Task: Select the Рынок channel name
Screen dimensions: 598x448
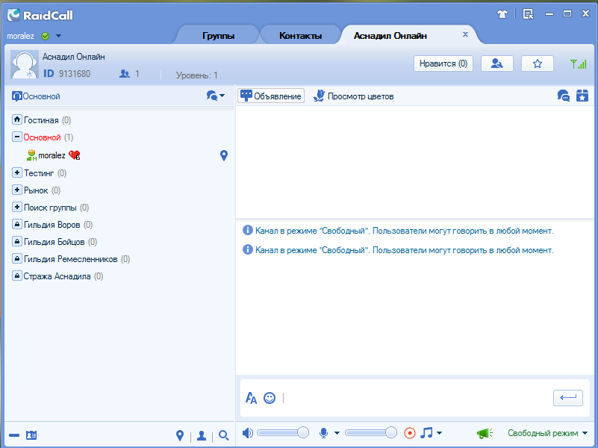Action: [37, 190]
